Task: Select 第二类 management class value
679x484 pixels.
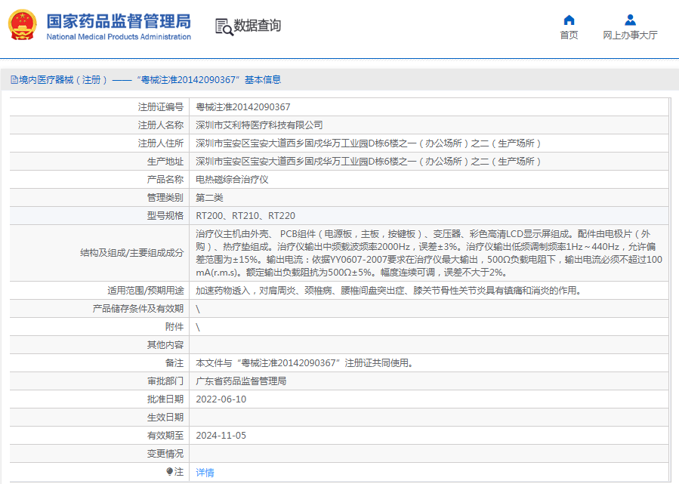Action: tap(209, 197)
